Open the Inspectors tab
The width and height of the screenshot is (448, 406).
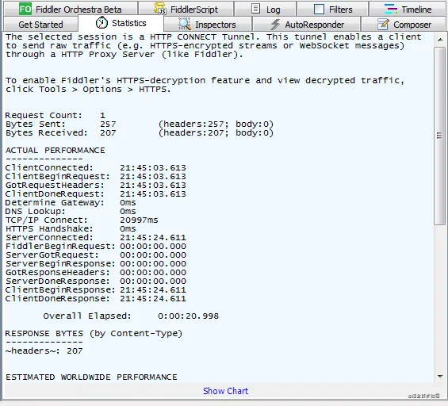[208, 25]
